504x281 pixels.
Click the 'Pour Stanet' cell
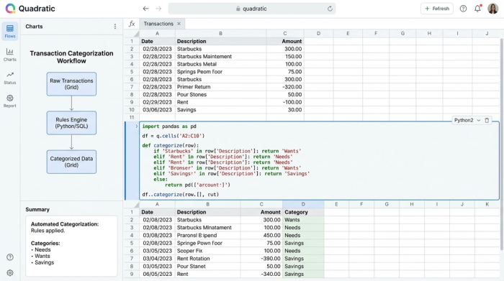point(207,266)
